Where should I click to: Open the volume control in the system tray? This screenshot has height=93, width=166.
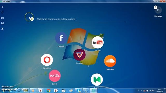153,91
